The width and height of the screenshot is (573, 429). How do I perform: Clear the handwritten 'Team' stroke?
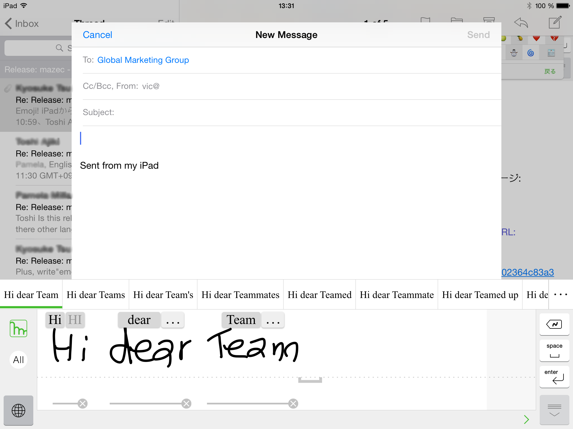(x=293, y=404)
